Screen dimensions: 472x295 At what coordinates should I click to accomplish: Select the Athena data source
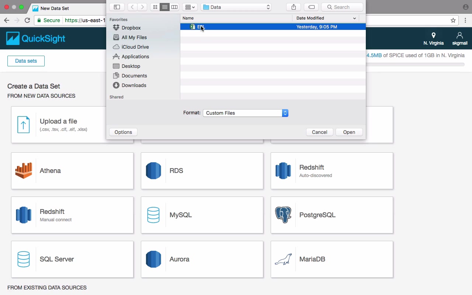point(72,171)
